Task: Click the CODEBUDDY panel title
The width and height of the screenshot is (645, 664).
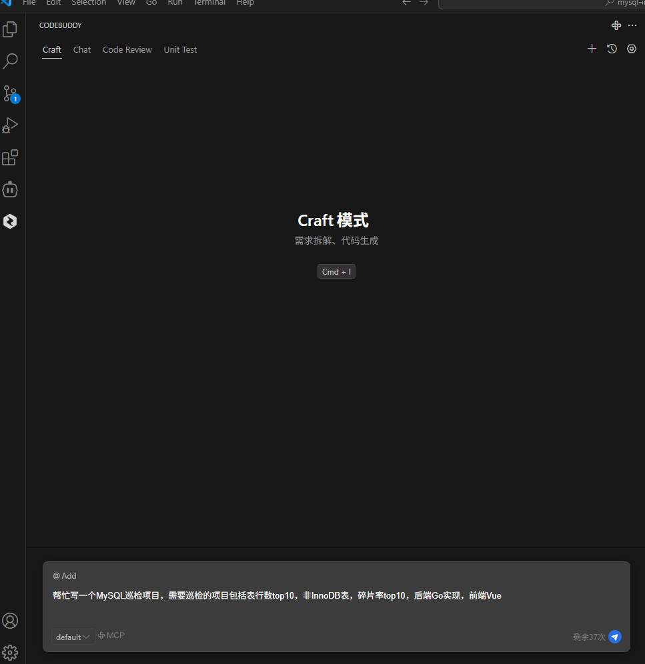Action: pyautogui.click(x=60, y=25)
